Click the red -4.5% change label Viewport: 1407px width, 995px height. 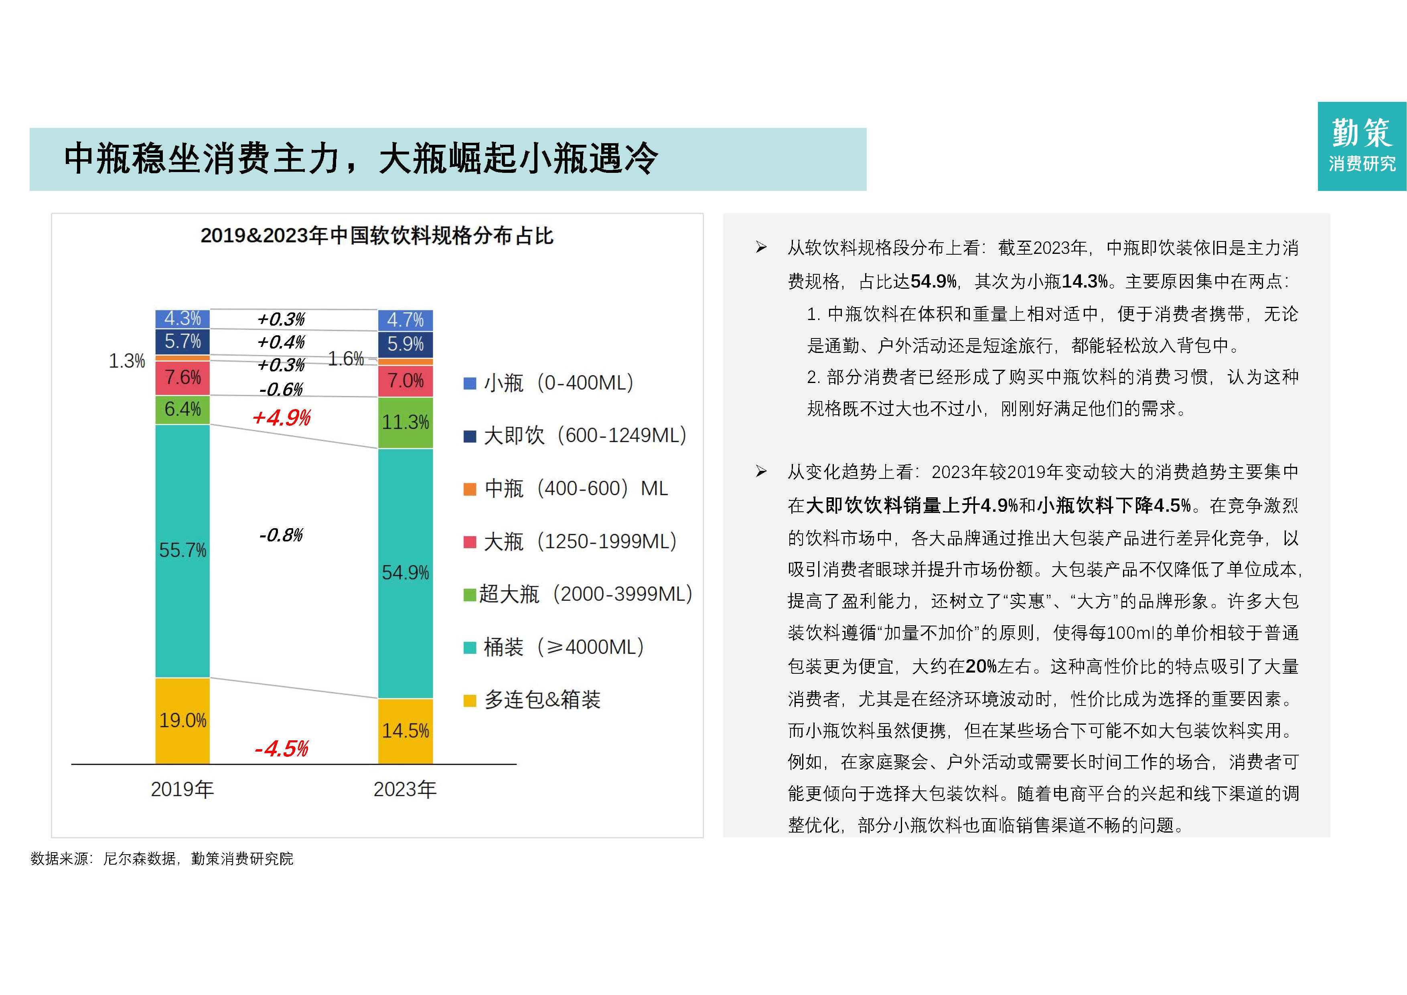[281, 749]
